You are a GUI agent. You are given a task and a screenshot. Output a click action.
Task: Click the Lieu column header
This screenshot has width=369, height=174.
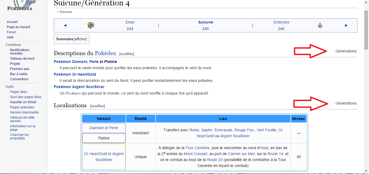[x=223, y=119]
